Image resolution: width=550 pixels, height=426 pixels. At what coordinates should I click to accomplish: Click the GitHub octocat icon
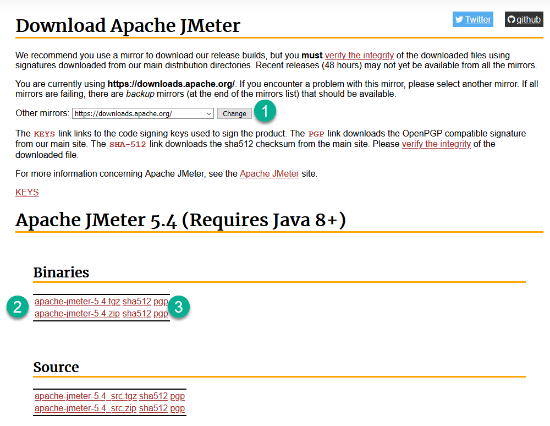click(512, 19)
